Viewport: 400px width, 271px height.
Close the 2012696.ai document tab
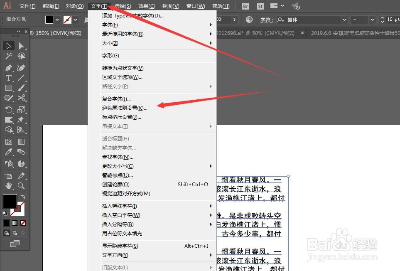pyautogui.click(x=302, y=33)
